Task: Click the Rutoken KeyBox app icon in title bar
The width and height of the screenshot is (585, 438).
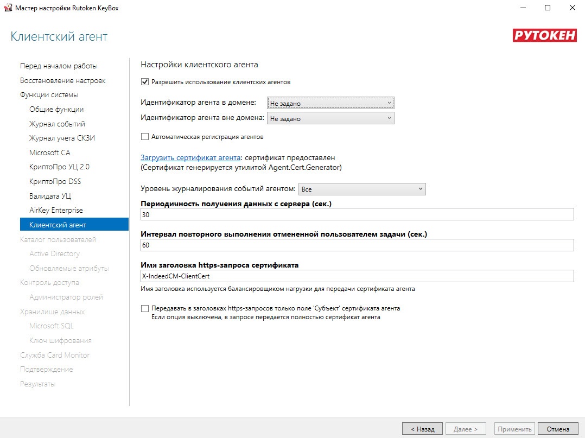Action: point(7,8)
